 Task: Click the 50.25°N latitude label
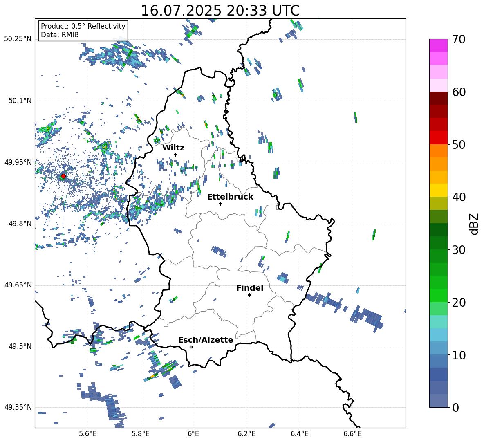coord(18,39)
